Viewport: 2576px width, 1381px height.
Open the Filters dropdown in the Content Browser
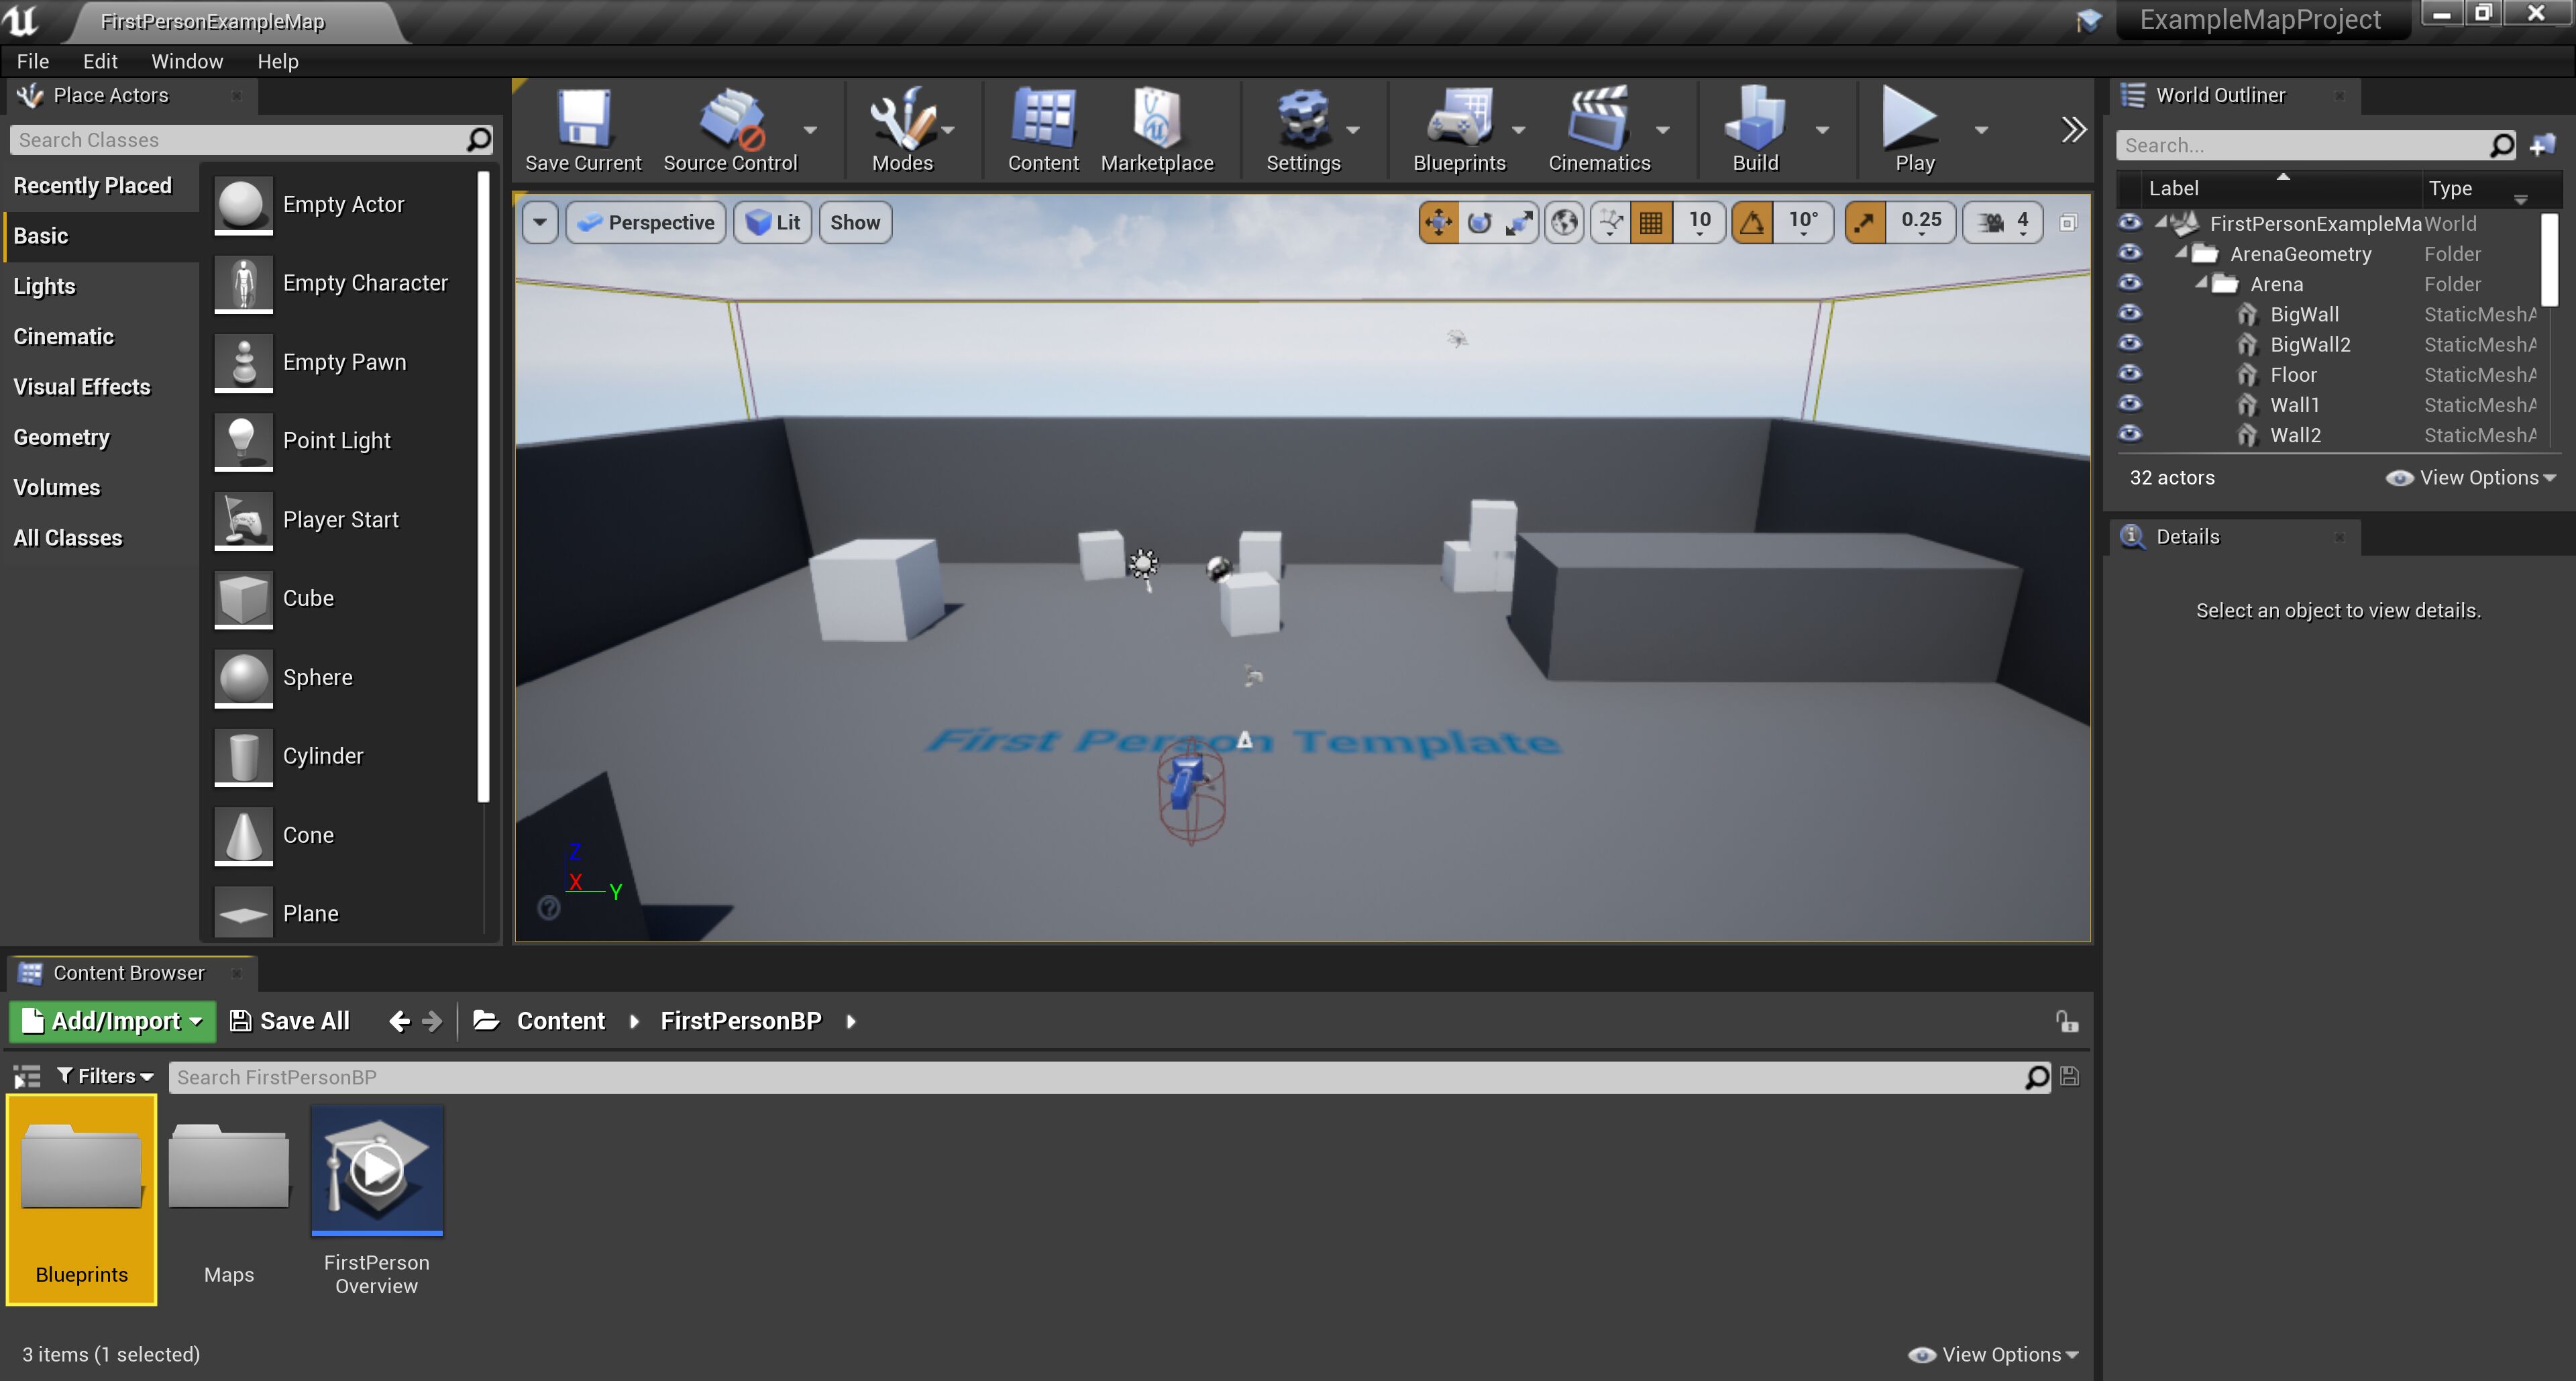pos(106,1076)
